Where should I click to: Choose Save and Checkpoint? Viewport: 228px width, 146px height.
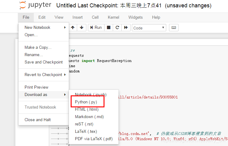(44, 62)
